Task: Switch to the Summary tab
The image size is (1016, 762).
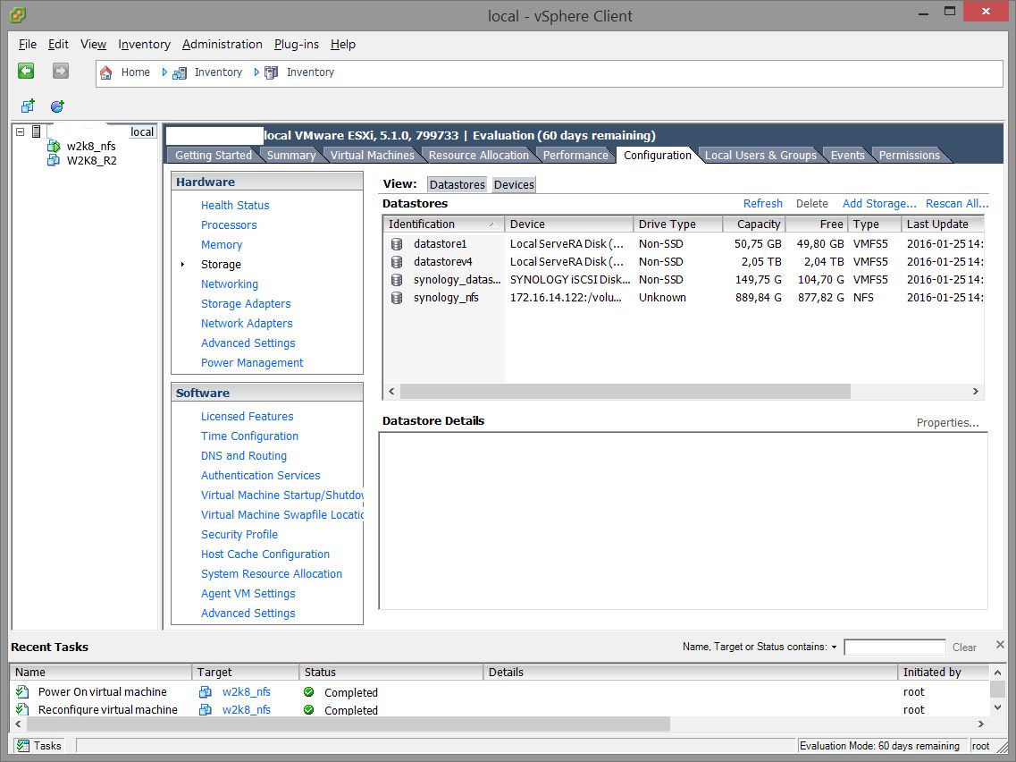Action: click(291, 155)
